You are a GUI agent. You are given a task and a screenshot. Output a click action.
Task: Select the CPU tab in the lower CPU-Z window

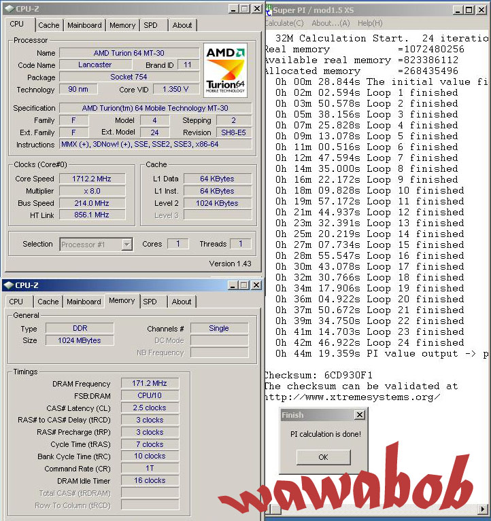point(16,302)
